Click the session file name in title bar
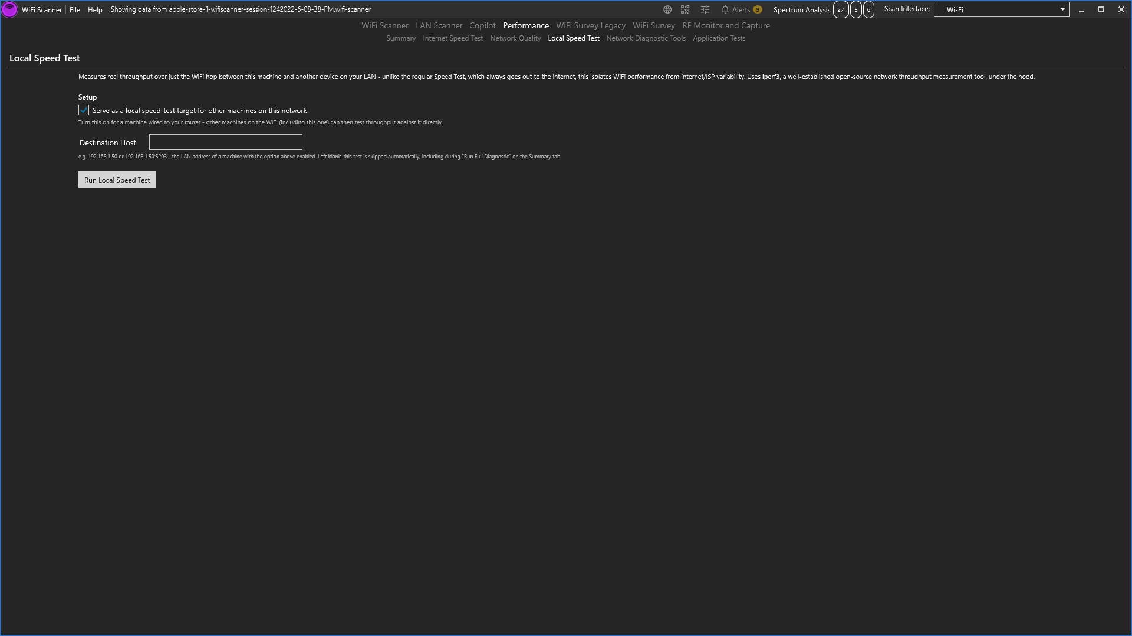 tap(269, 9)
